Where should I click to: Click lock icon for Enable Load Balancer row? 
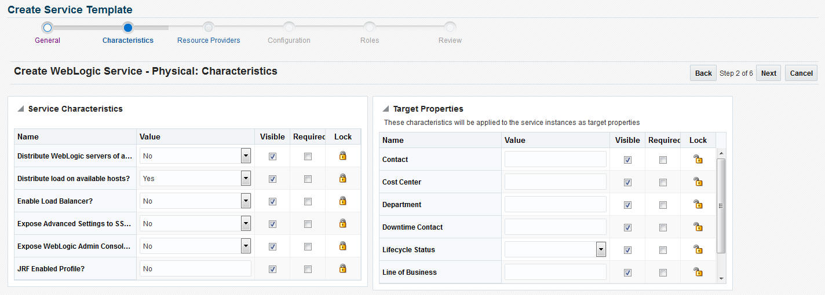[x=342, y=201]
